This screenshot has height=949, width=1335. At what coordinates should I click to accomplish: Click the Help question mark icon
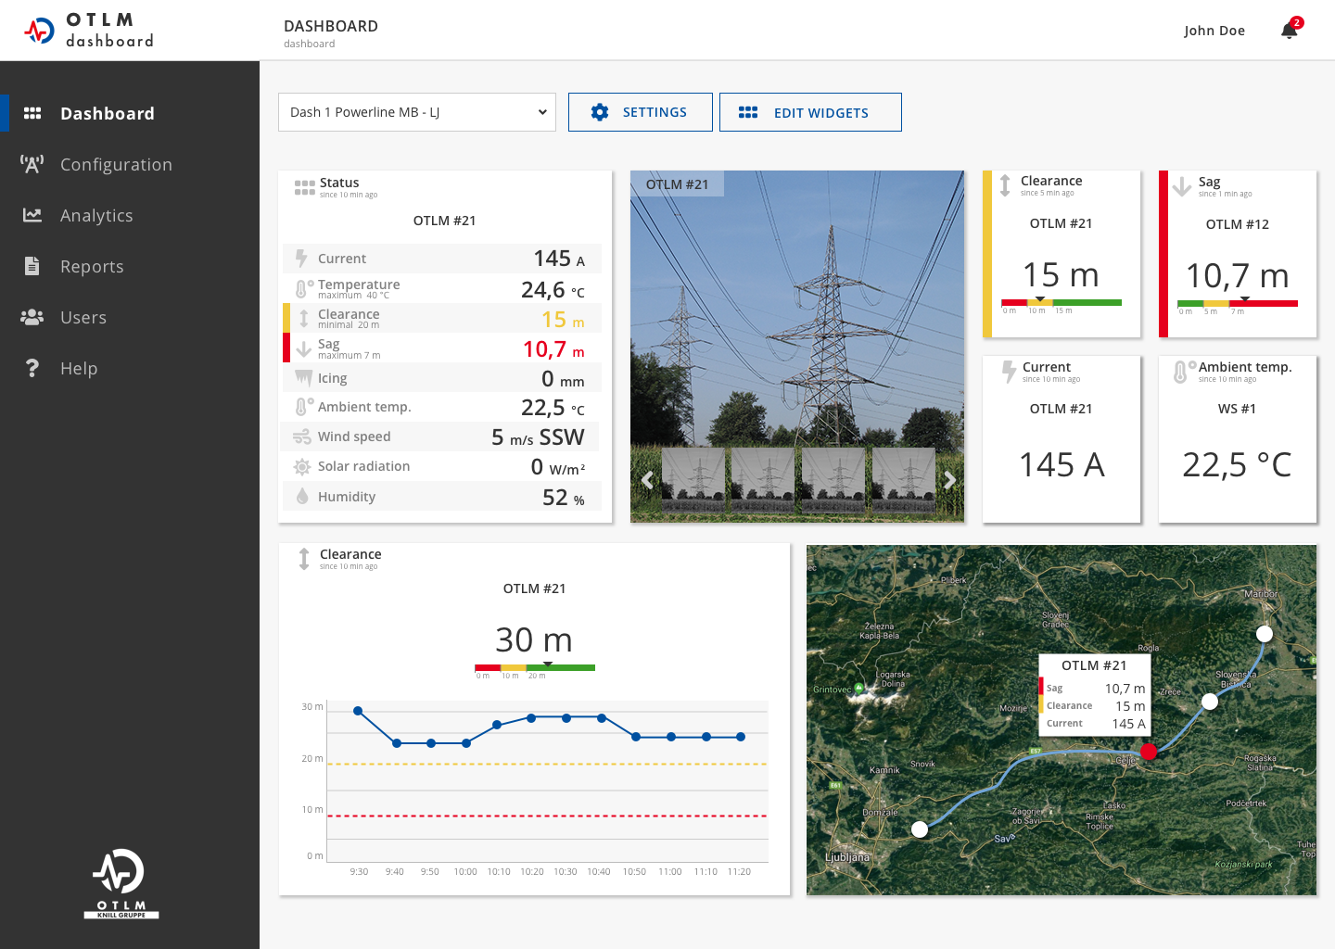point(32,368)
